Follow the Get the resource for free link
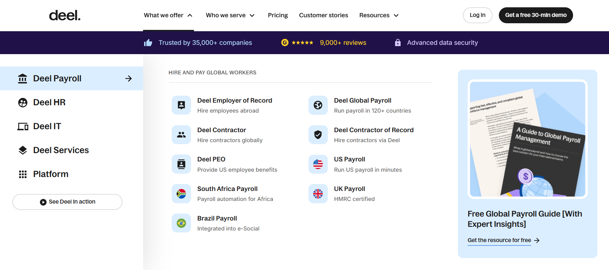The width and height of the screenshot is (609, 270). point(499,240)
